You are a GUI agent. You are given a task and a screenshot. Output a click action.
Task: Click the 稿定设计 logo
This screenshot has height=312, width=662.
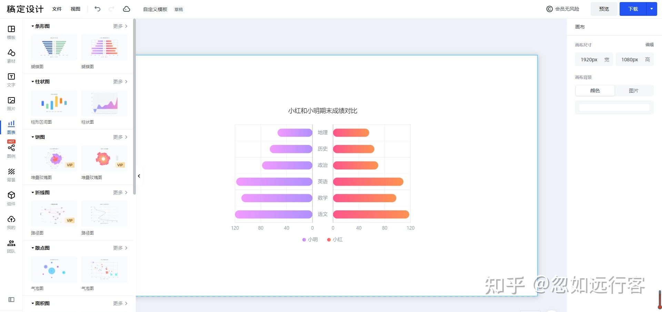tap(25, 9)
